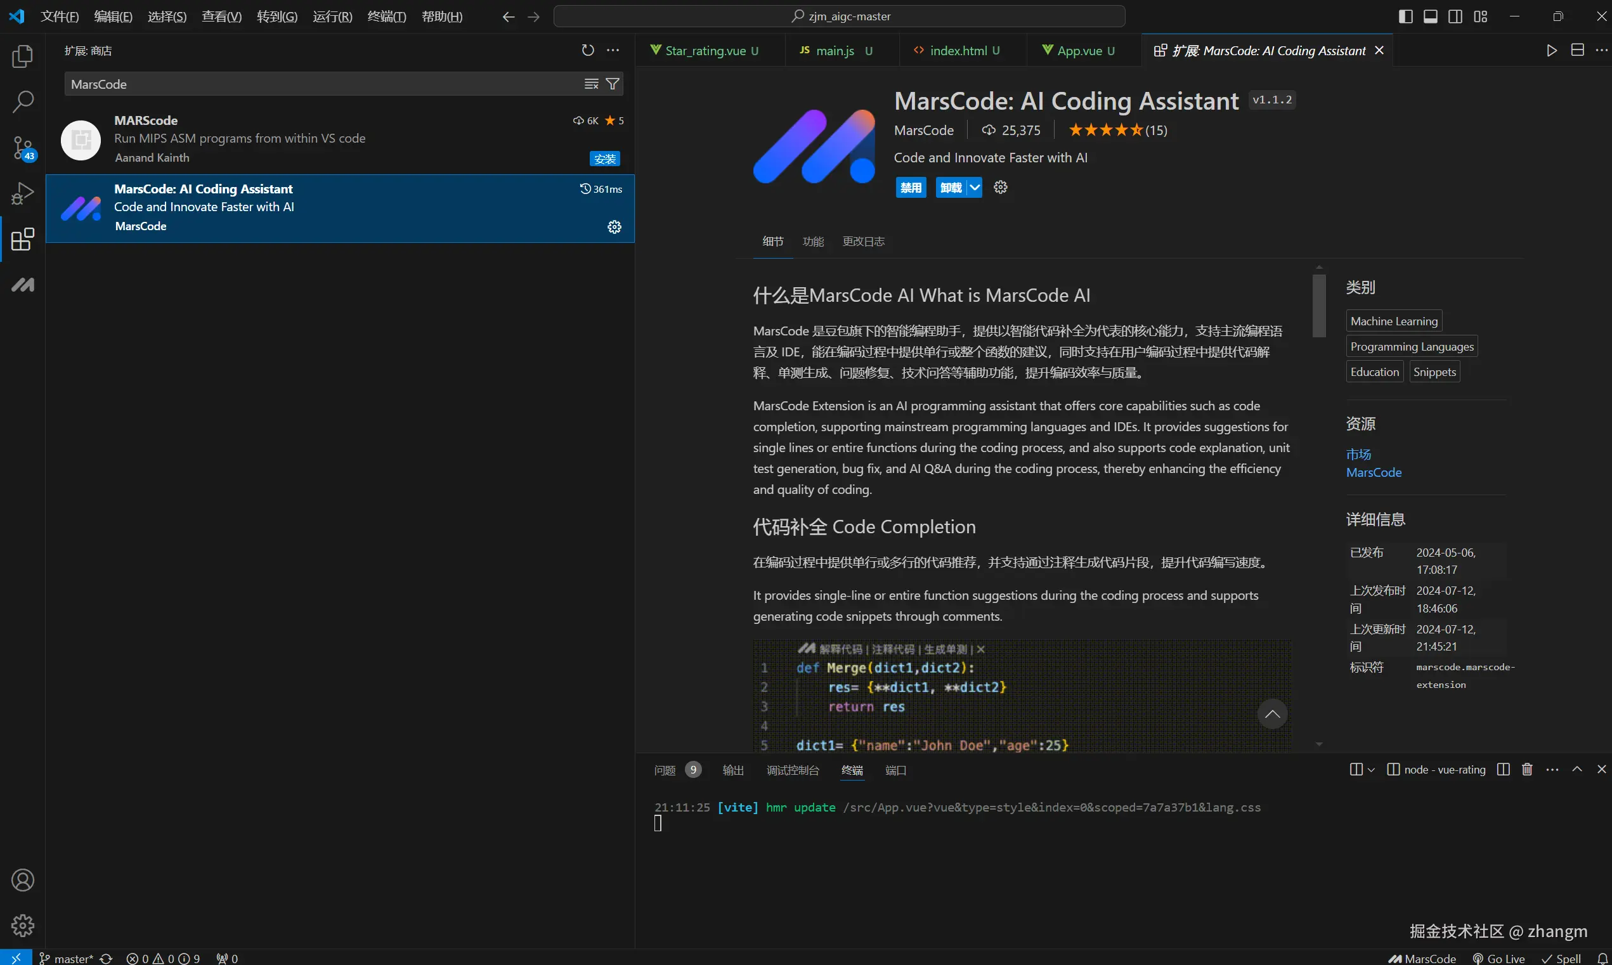Image resolution: width=1612 pixels, height=965 pixels.
Task: Toggle primary side bar layout button
Action: (1405, 16)
